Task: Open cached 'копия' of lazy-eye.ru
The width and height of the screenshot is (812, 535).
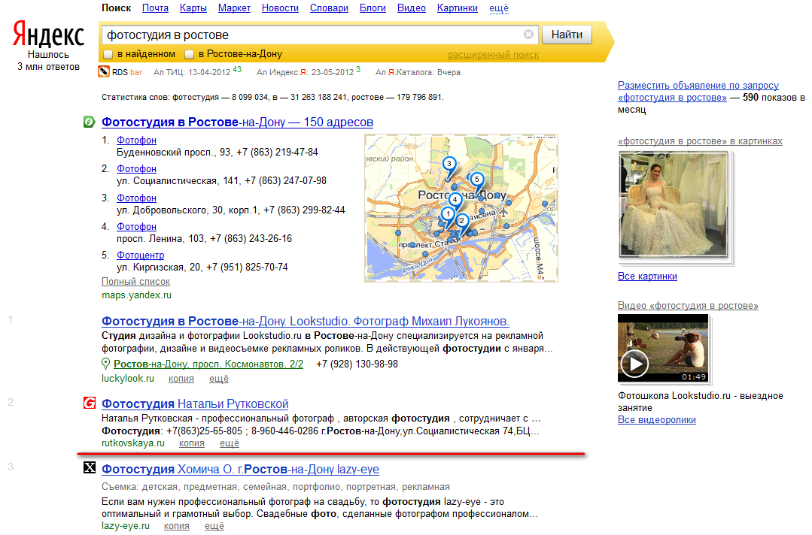Action: (x=177, y=526)
